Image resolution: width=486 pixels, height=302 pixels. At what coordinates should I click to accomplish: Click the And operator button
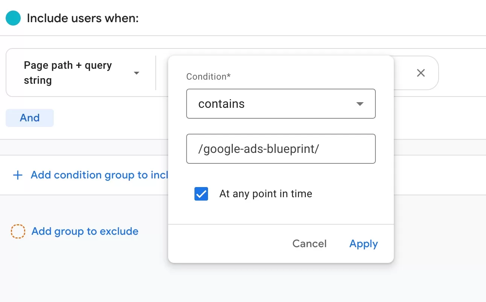(30, 118)
